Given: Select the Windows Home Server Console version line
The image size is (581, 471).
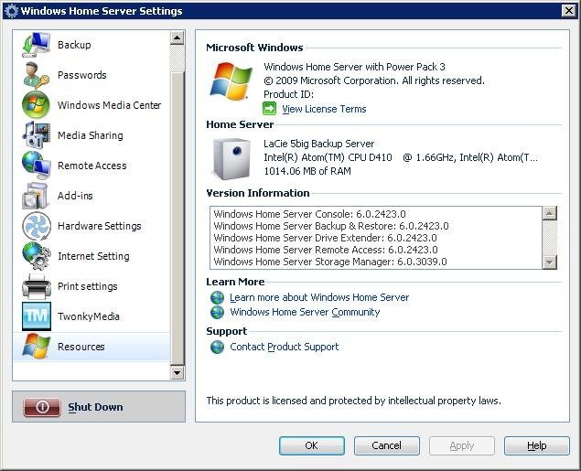Looking at the screenshot, I should click(310, 214).
